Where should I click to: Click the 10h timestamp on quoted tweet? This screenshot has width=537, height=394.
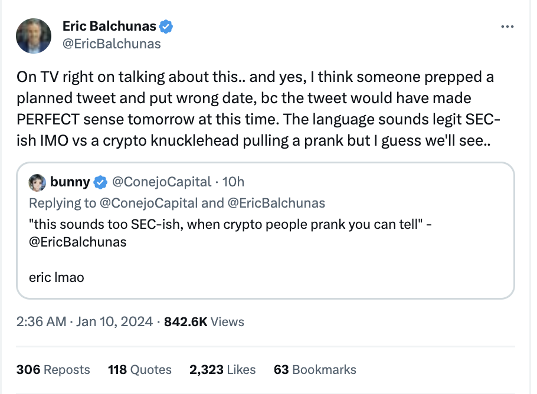point(235,182)
